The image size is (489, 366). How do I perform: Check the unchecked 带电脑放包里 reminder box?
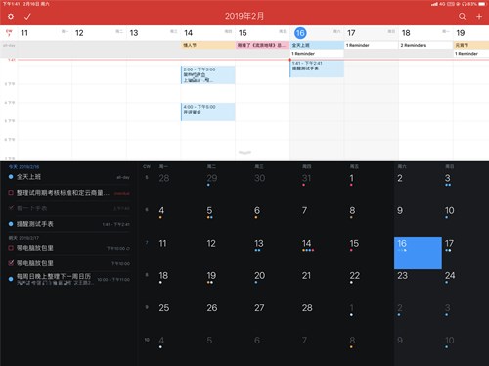tap(11, 248)
